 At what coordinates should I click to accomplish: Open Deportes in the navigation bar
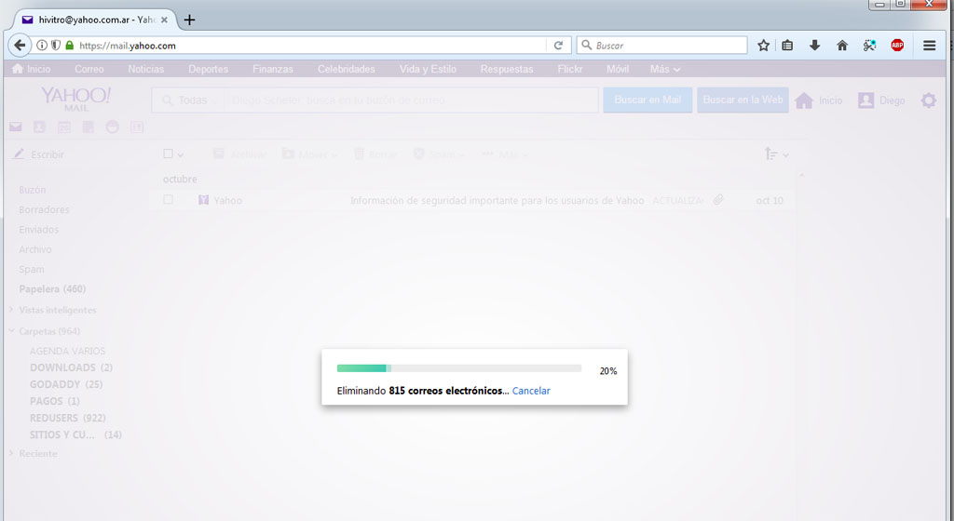[x=208, y=69]
